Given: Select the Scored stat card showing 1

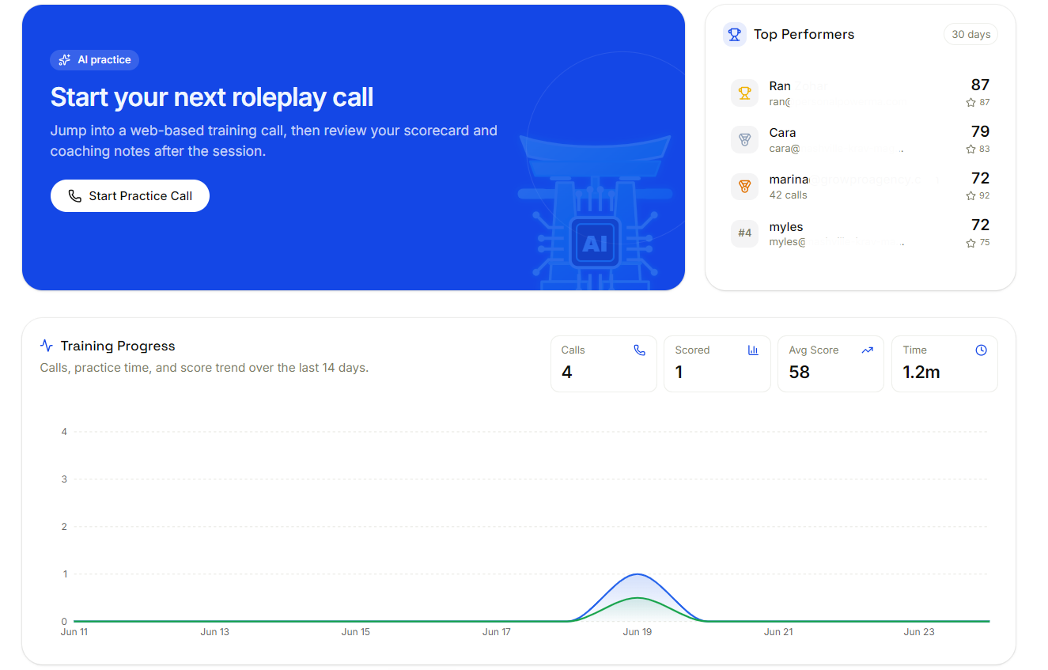Looking at the screenshot, I should tap(717, 364).
